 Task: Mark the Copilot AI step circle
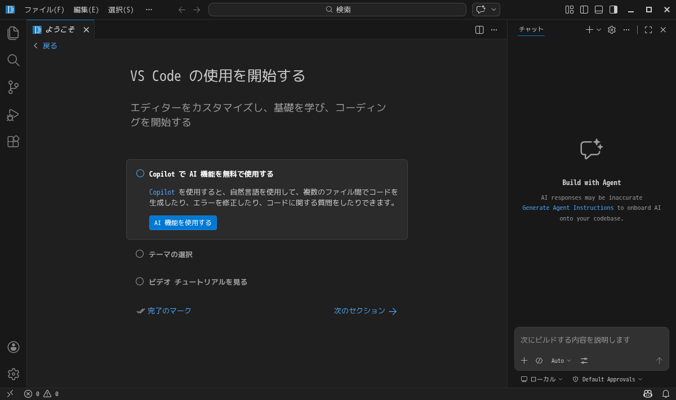point(140,173)
